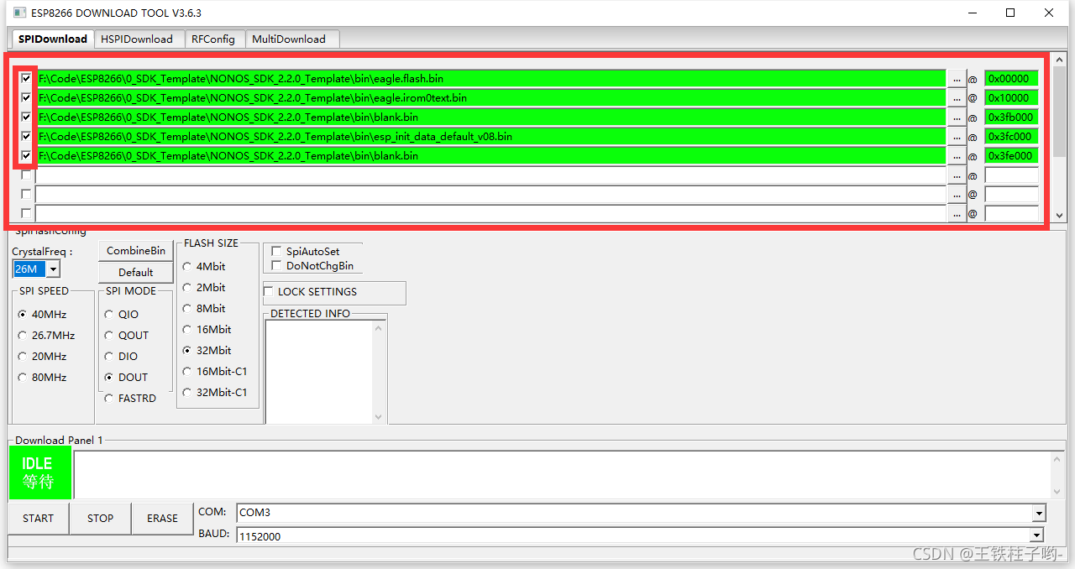Tick the LOCK SETTINGS checkbox
The width and height of the screenshot is (1075, 569).
[269, 291]
